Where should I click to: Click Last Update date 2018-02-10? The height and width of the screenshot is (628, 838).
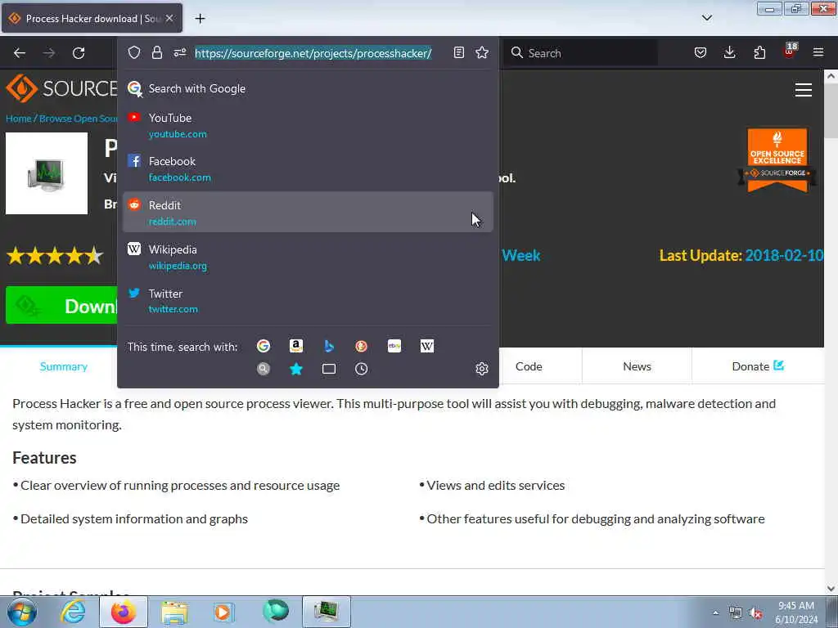784,255
